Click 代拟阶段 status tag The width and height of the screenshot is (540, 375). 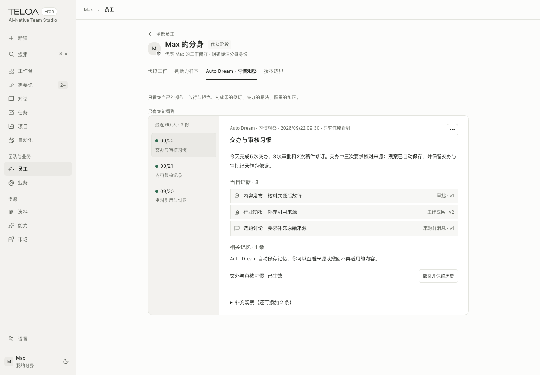[x=220, y=44]
